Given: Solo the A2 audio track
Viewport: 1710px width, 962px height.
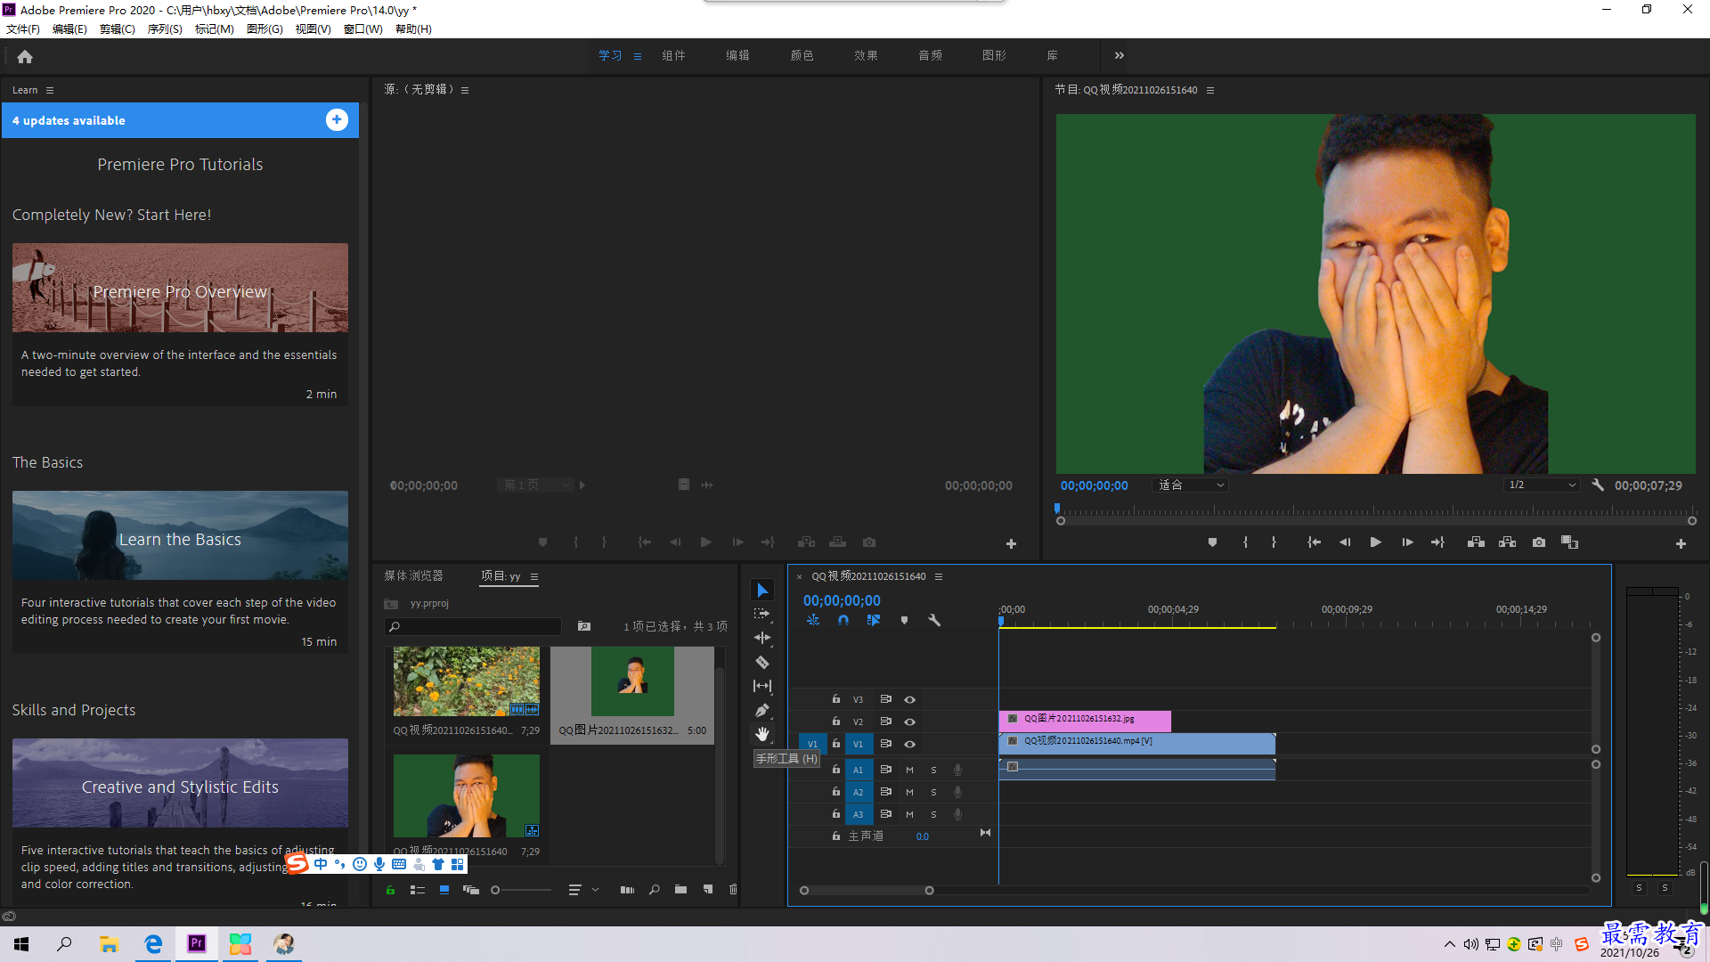Looking at the screenshot, I should click(933, 792).
